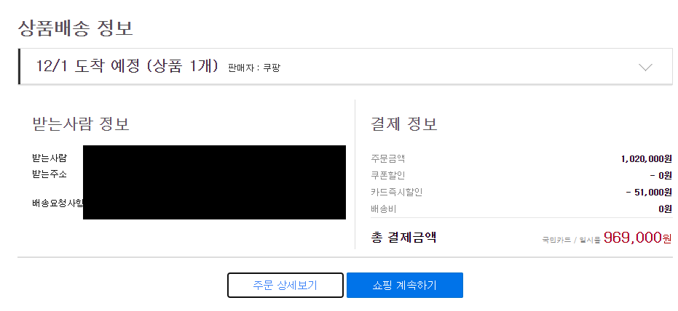The width and height of the screenshot is (678, 311).
Task: Click the 국민카드 / 일시불 payment method text
Action: pyautogui.click(x=572, y=240)
